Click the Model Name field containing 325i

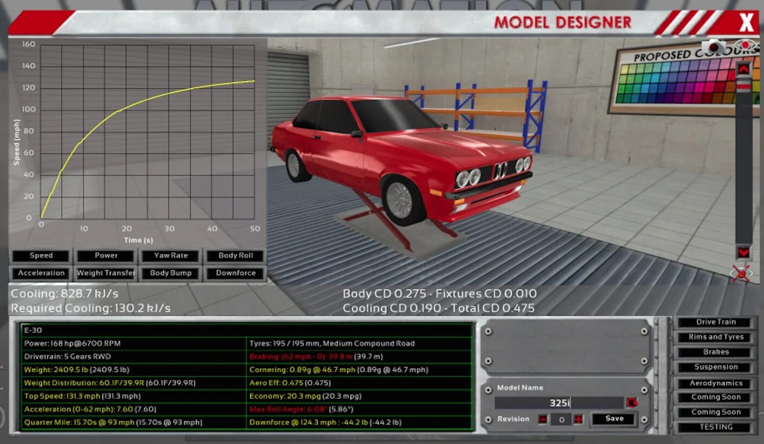(560, 403)
